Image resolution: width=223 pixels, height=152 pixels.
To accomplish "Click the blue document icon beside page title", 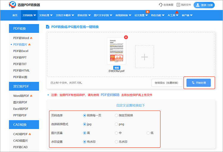I will tap(48, 27).
